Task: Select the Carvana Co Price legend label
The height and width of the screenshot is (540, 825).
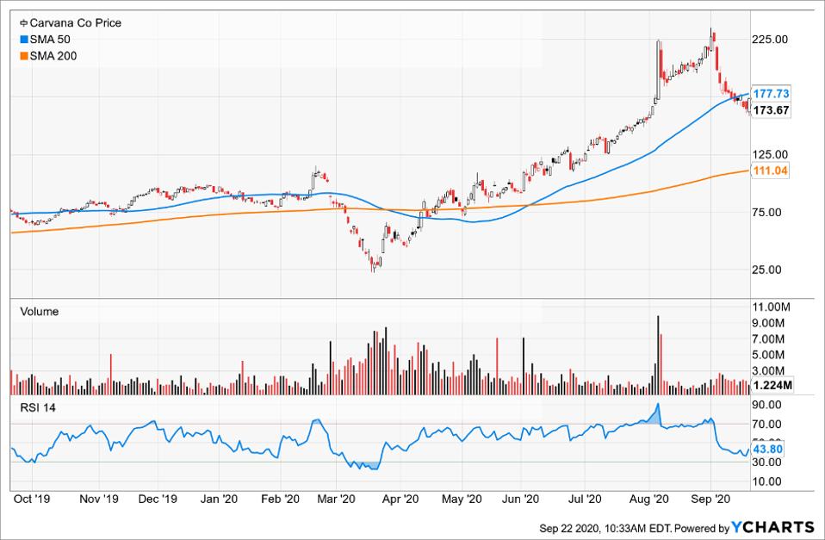Action: pyautogui.click(x=75, y=23)
